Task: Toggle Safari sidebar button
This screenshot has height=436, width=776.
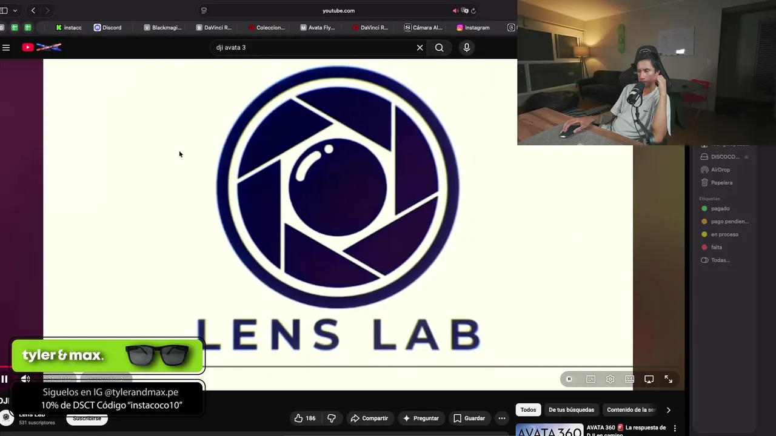Action: pos(4,10)
